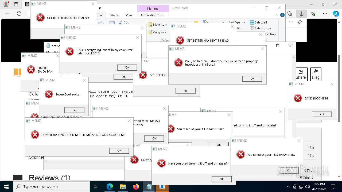Viewport: 342px width, 192px height.
Task: Close the BSOD INCOMING dialog
Action: [x=332, y=84]
